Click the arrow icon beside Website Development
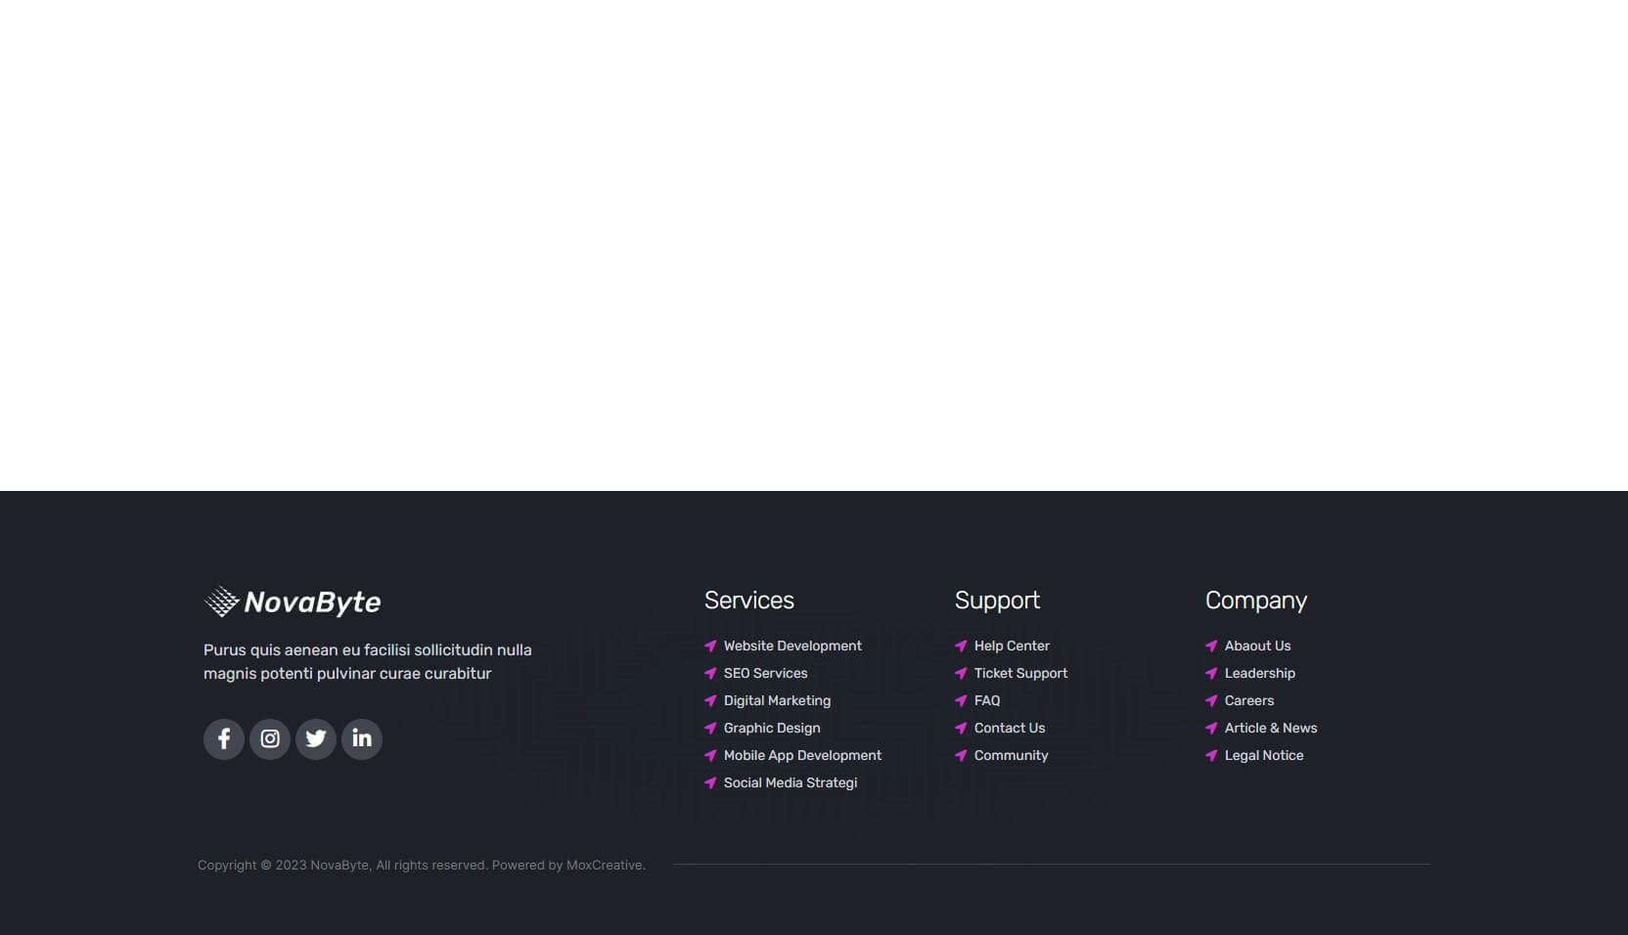This screenshot has height=935, width=1628. coord(709,646)
